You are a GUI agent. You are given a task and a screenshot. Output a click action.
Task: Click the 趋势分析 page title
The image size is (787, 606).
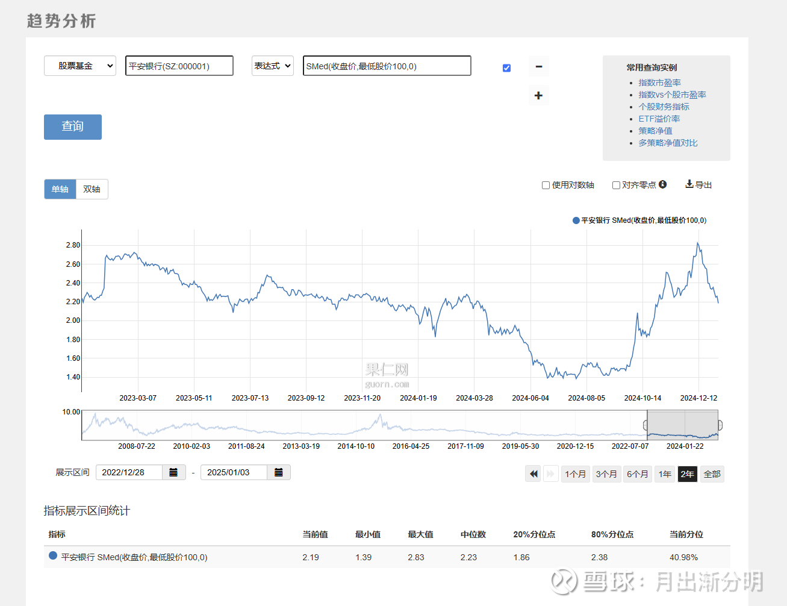[x=61, y=21]
